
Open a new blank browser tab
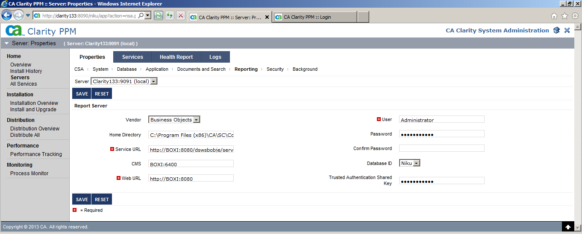pyautogui.click(x=363, y=17)
